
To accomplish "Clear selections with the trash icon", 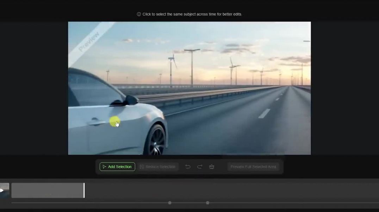I will pyautogui.click(x=212, y=167).
